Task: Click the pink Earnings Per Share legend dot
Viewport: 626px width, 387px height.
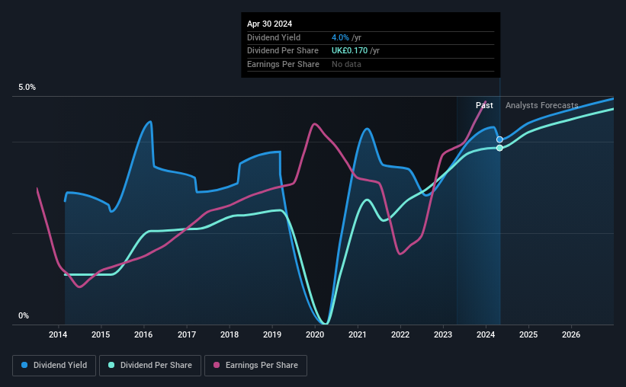Action: click(217, 365)
